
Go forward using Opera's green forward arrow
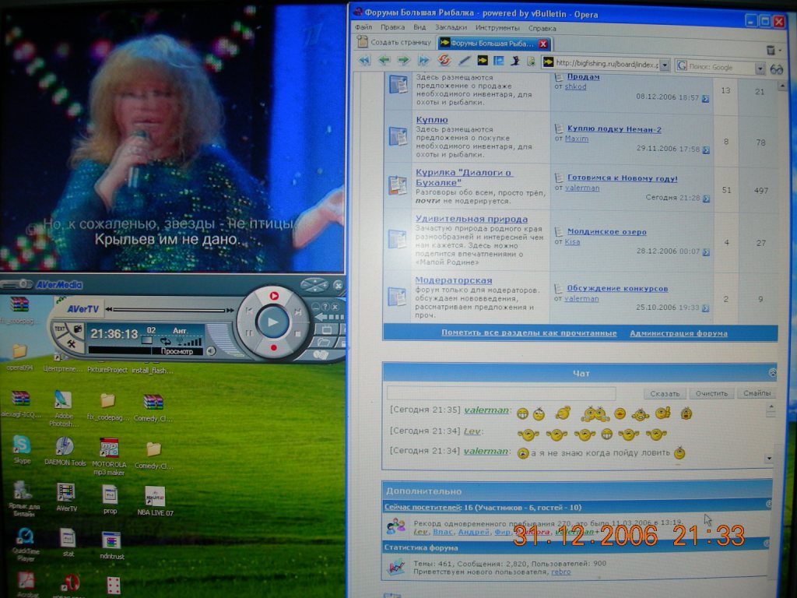tap(404, 61)
